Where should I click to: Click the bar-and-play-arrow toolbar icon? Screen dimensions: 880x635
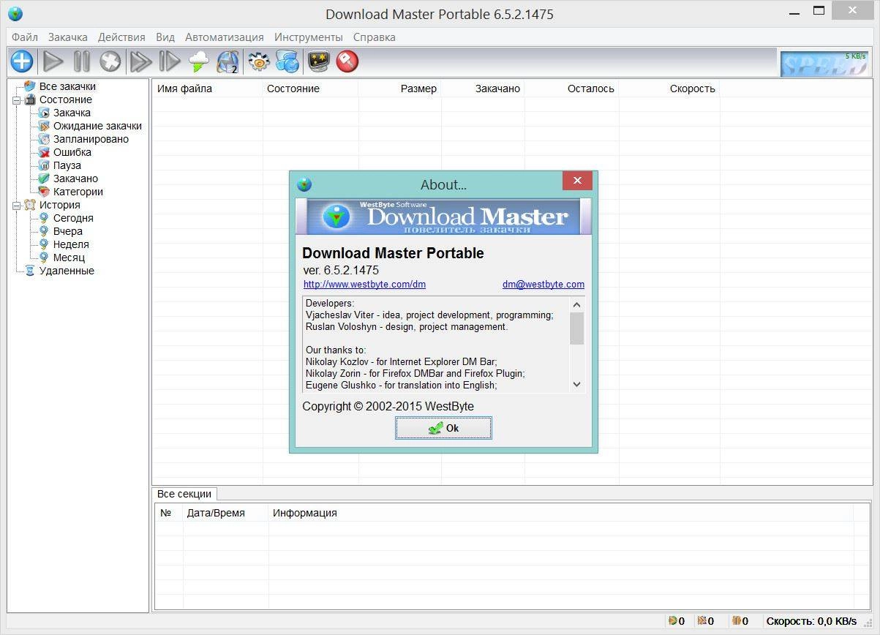pos(170,61)
